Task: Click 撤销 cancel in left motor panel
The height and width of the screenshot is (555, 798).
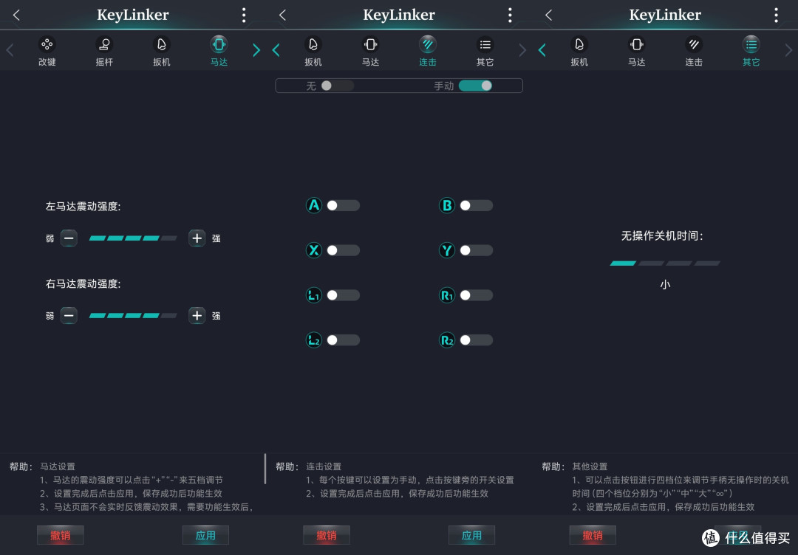Action: tap(60, 535)
